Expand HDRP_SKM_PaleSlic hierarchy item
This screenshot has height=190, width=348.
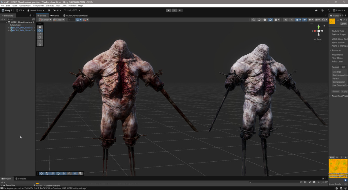pyautogui.click(x=9, y=28)
